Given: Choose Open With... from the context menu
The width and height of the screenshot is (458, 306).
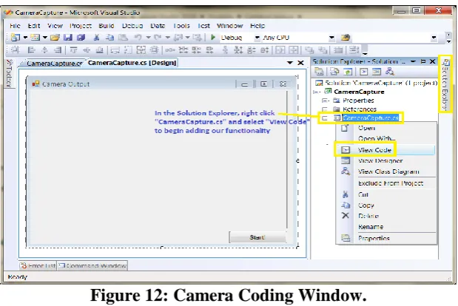Looking at the screenshot, I should (385, 138).
